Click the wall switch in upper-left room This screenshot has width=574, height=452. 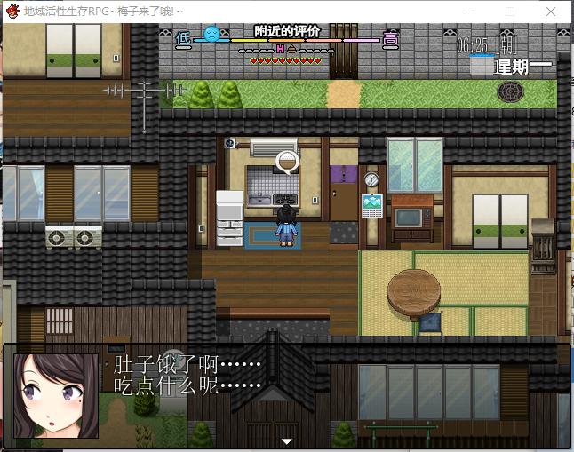pos(116,58)
